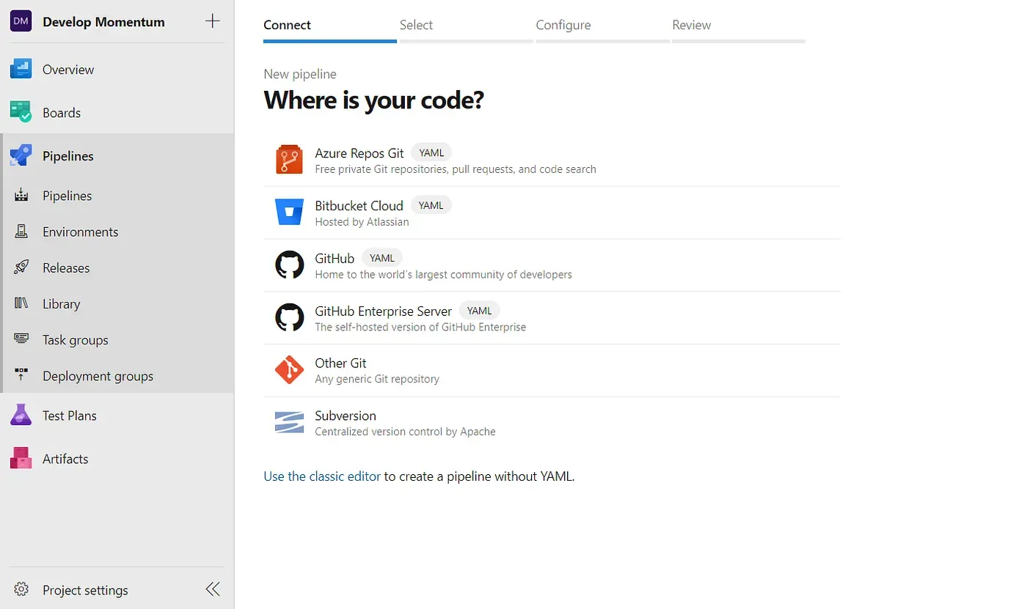Click 'The self-hosted version of GitHub Enterprise' text
Viewport: 1027px width, 609px height.
coord(420,327)
